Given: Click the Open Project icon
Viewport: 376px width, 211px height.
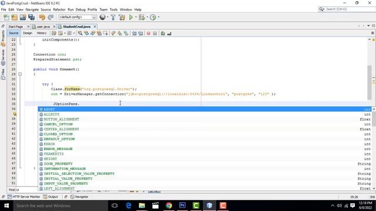Looking at the screenshot, I should point(23,17).
